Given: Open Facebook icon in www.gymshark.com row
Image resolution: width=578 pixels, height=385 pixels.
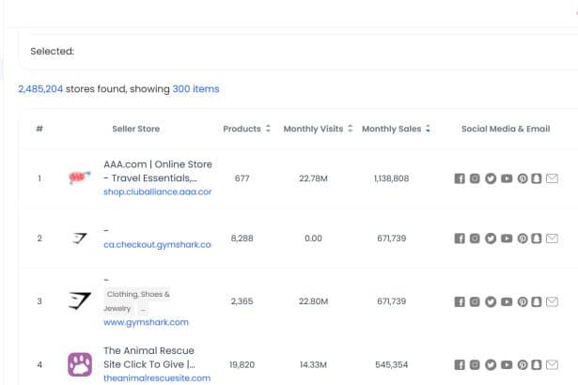Looking at the screenshot, I should [460, 301].
